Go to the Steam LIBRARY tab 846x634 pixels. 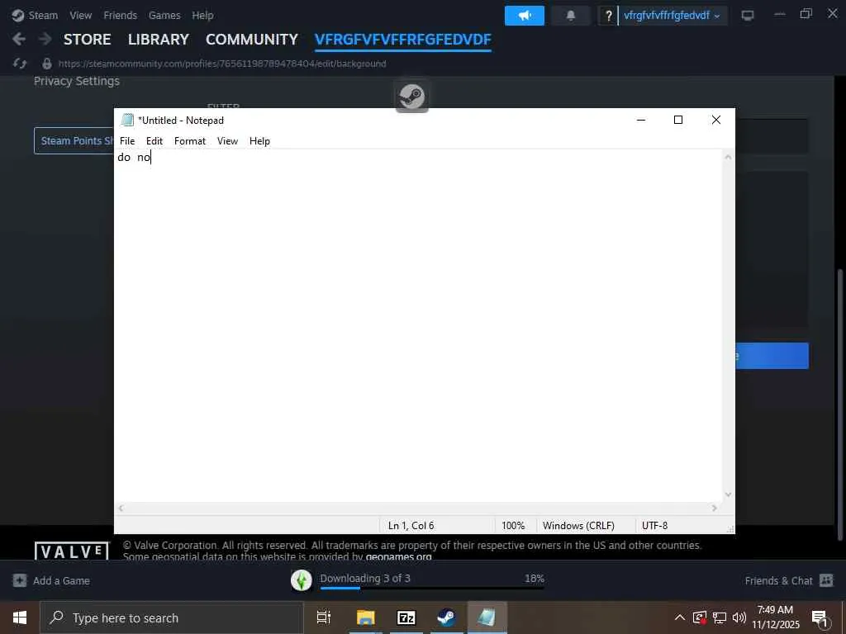coord(159,40)
